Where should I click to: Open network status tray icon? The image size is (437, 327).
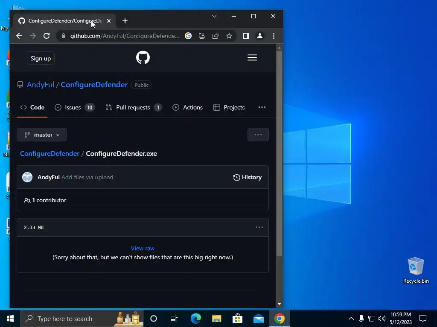pyautogui.click(x=372, y=318)
